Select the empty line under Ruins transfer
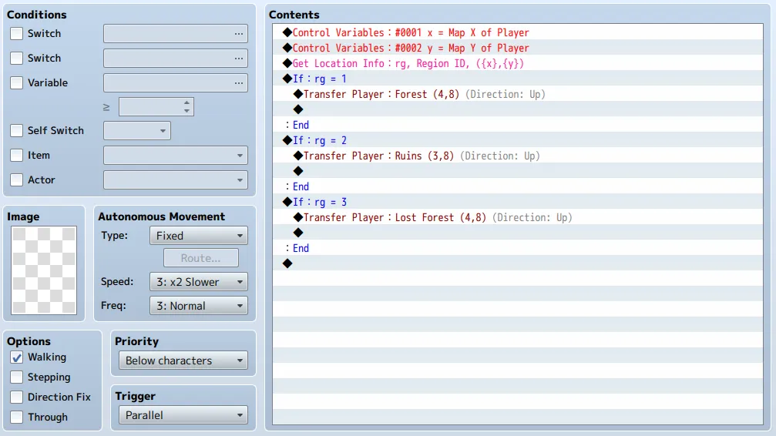The width and height of the screenshot is (776, 436). click(518, 171)
